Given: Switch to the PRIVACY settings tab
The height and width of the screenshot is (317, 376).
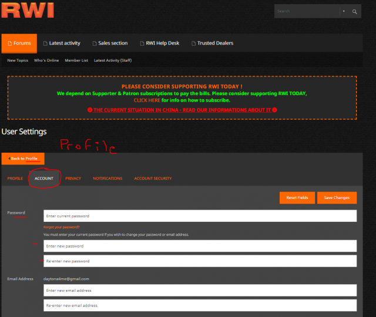Looking at the screenshot, I should pyautogui.click(x=73, y=178).
